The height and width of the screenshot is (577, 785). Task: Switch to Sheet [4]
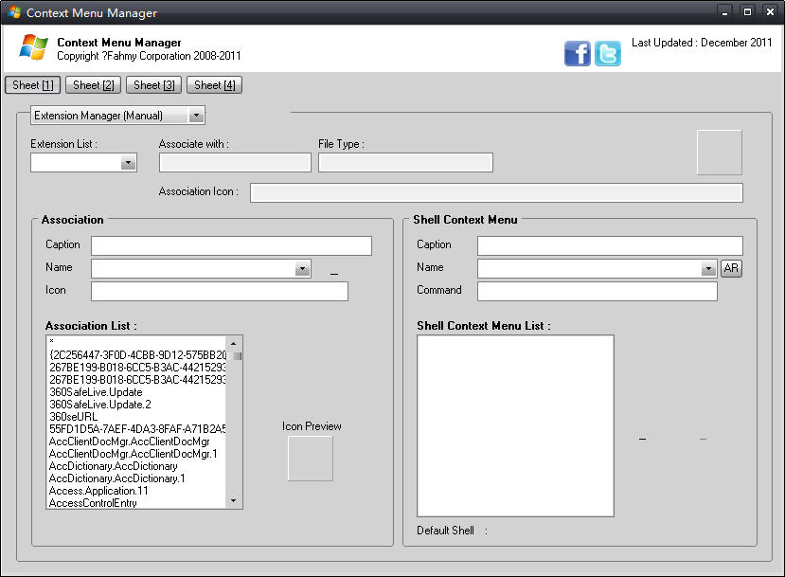click(214, 84)
